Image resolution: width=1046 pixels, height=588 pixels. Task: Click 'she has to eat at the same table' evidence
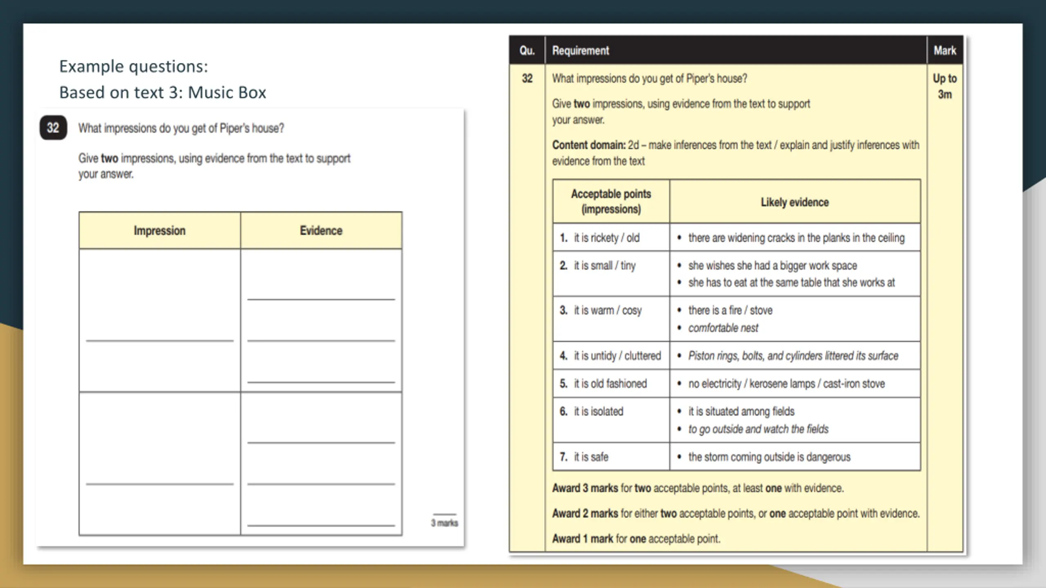pyautogui.click(x=791, y=283)
